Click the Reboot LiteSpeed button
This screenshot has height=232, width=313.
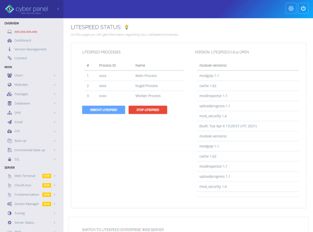click(x=104, y=110)
